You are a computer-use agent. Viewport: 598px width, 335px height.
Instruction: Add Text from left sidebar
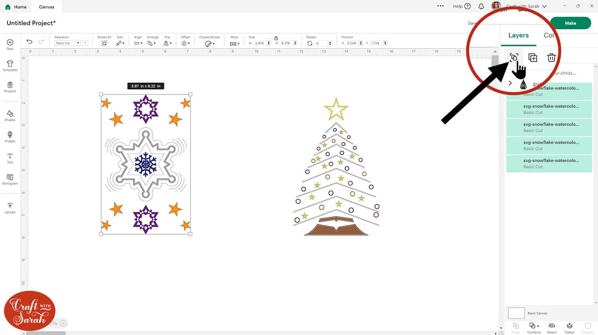(10, 158)
